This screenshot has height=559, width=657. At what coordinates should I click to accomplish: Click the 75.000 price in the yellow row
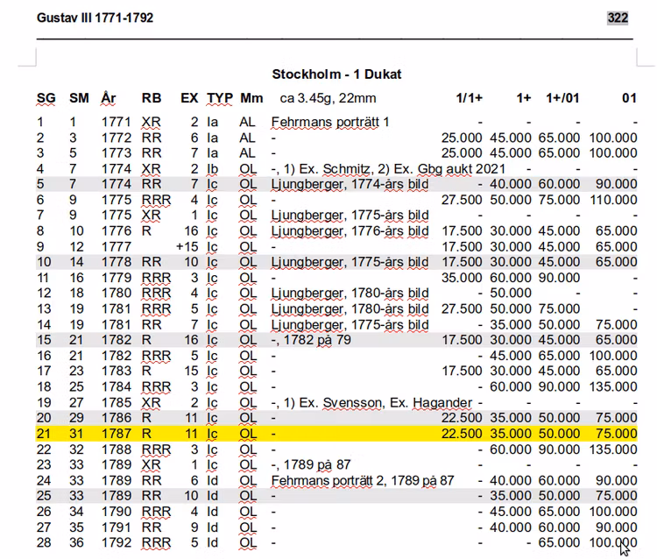pos(614,433)
